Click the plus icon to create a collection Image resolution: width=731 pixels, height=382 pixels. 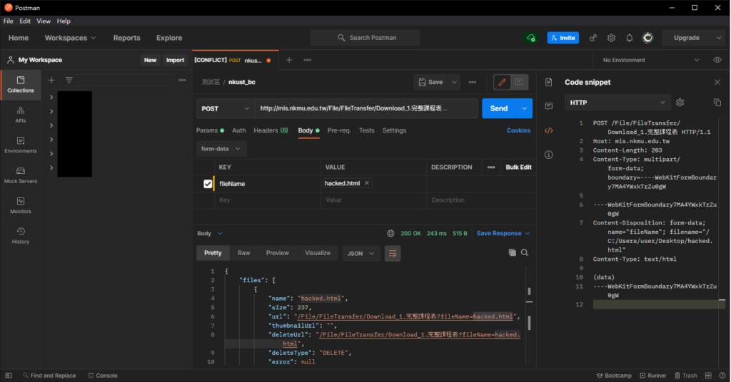[51, 80]
